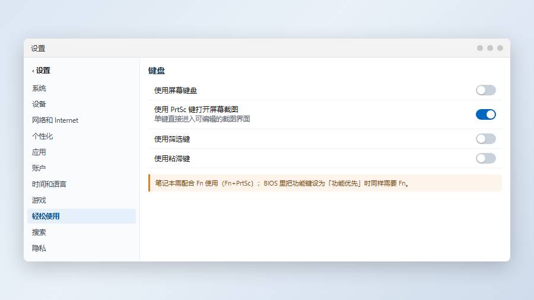
Task: Click the last window control dot
Action: coord(500,48)
